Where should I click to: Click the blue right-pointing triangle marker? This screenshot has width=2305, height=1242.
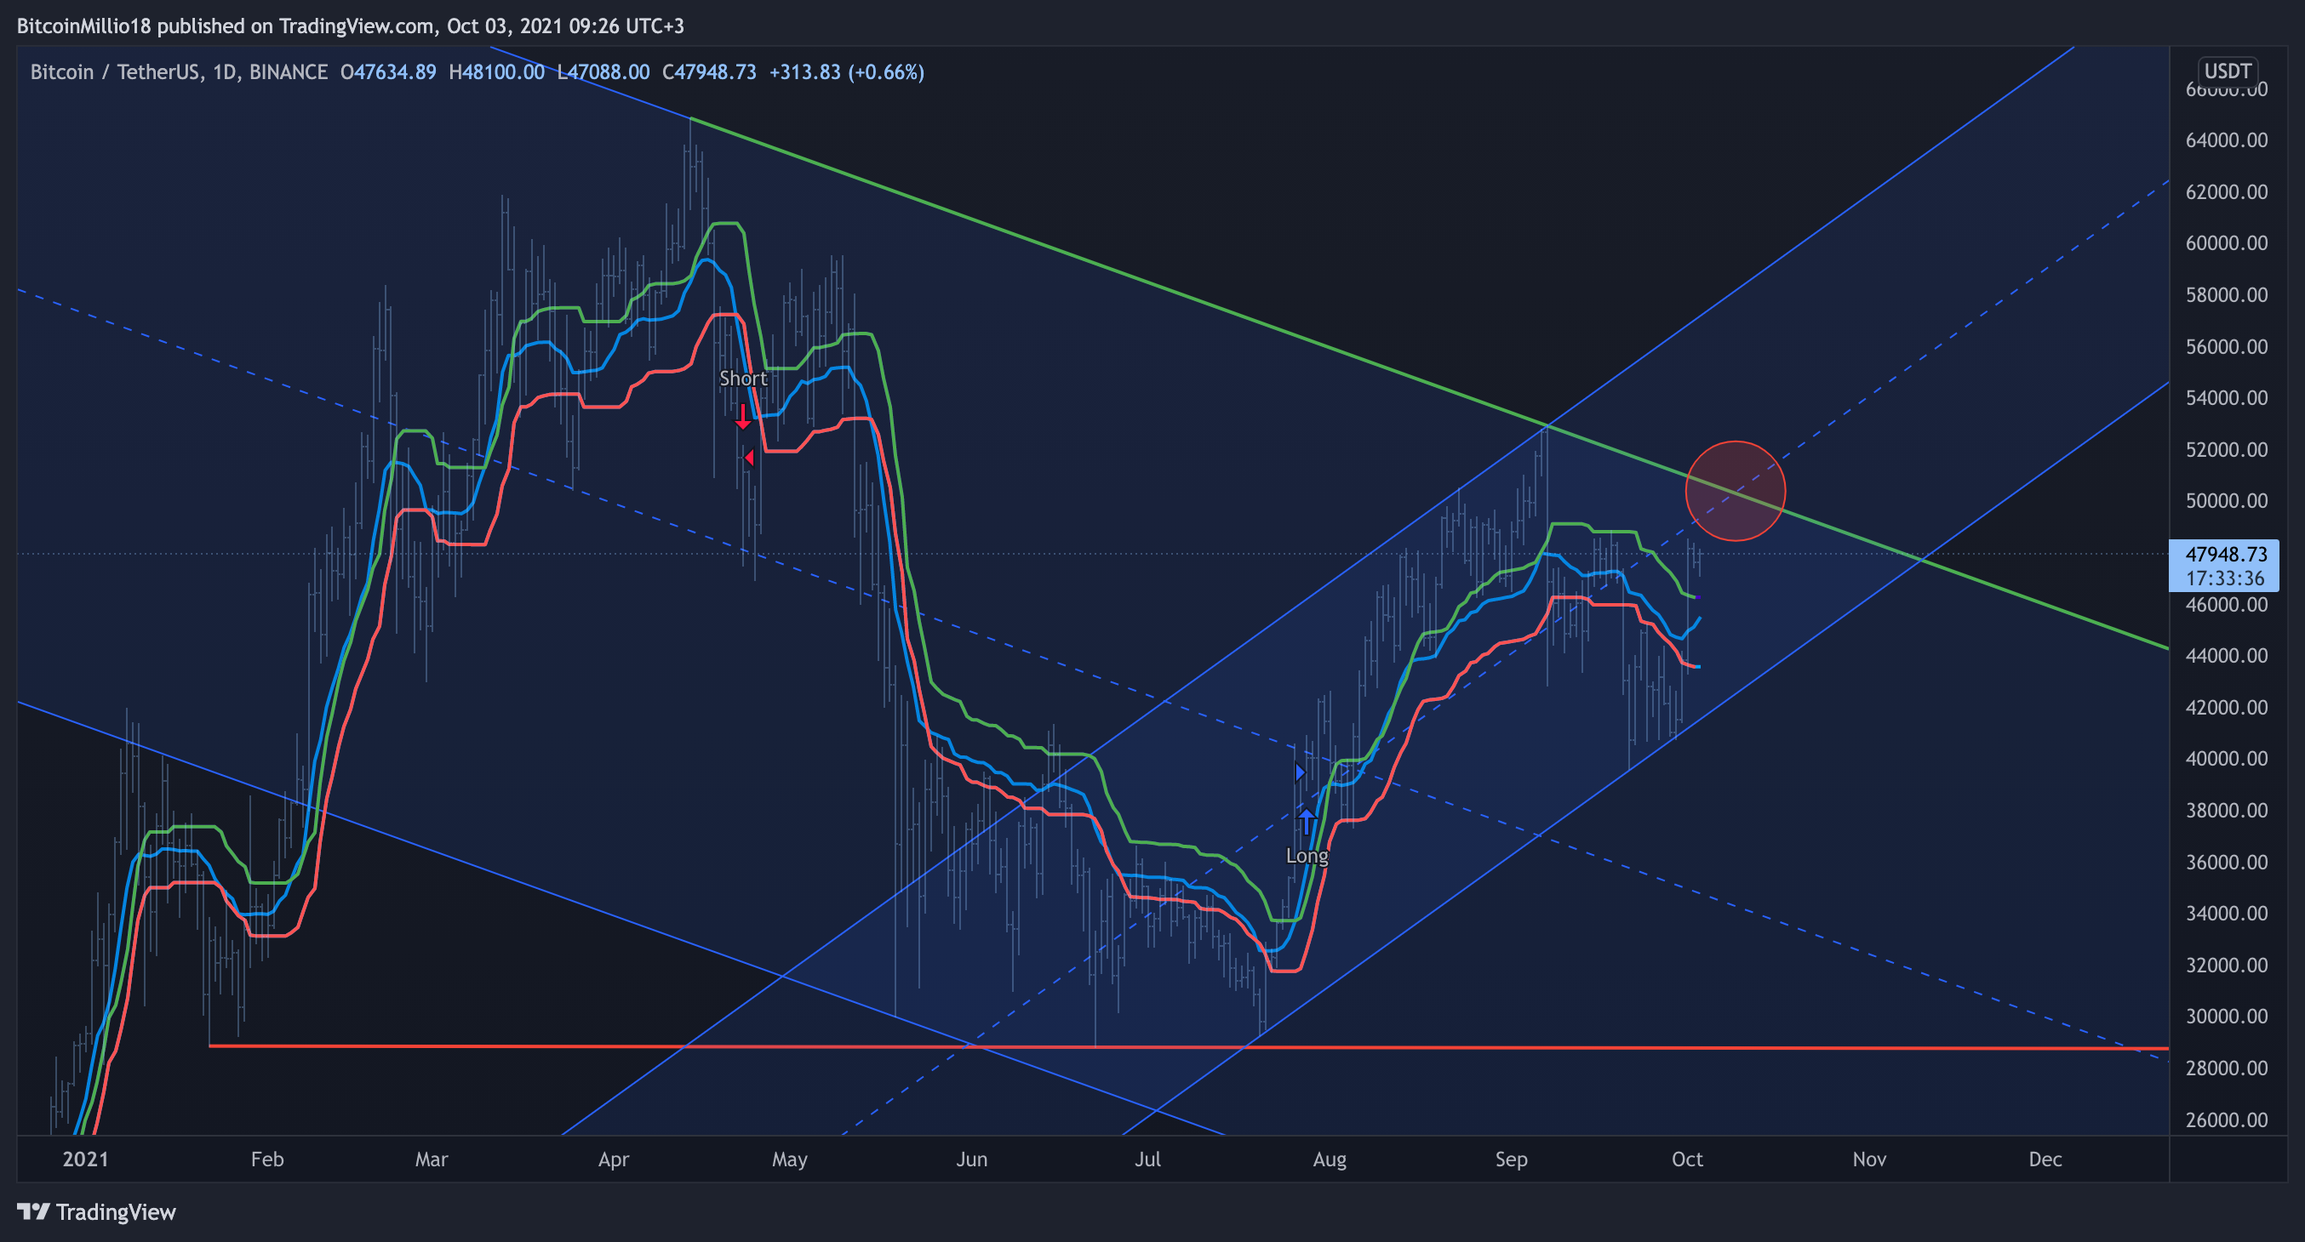click(1300, 772)
